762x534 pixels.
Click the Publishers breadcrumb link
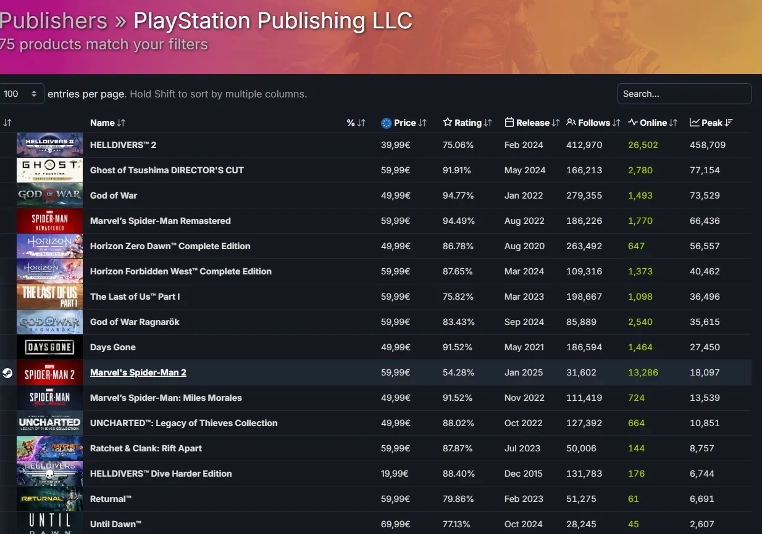pyautogui.click(x=54, y=21)
